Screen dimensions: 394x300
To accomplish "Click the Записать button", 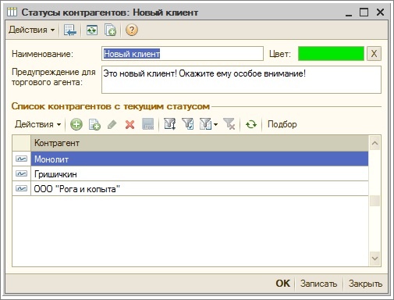I will click(318, 284).
